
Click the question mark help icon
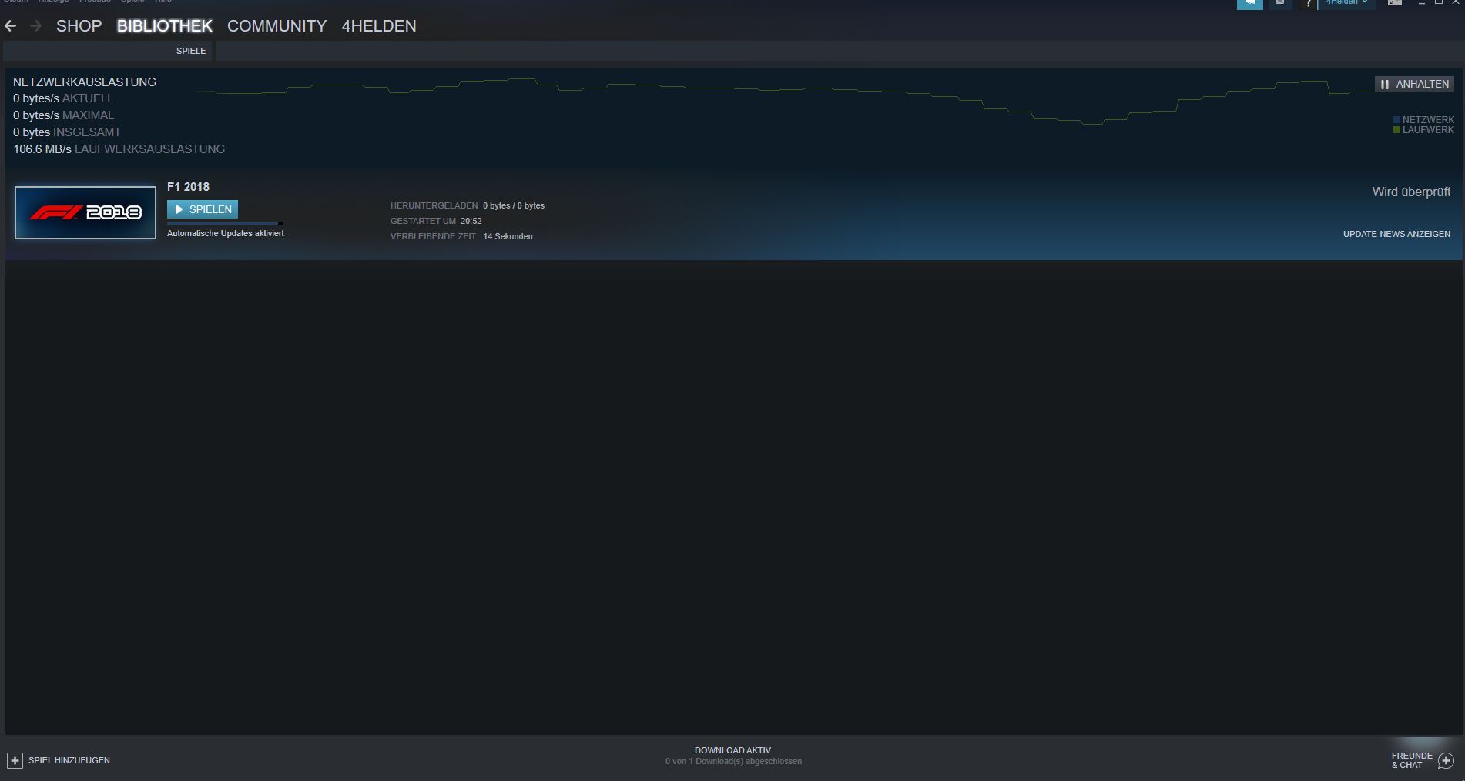pos(1308,4)
